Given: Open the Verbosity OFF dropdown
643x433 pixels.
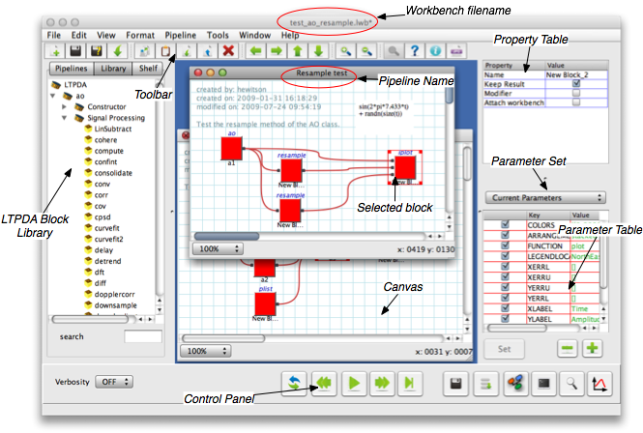Looking at the screenshot, I should (114, 382).
